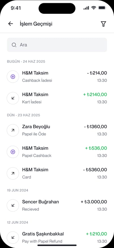The width and height of the screenshot is (114, 248).
Task: Tap the +₺536,00 Papel Cashback amount
Action: [x=96, y=148]
